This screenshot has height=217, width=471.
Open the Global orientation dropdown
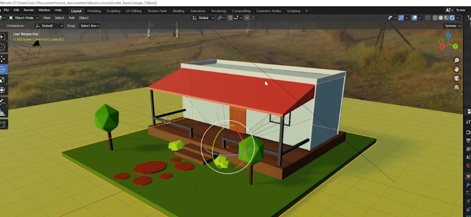(x=203, y=18)
